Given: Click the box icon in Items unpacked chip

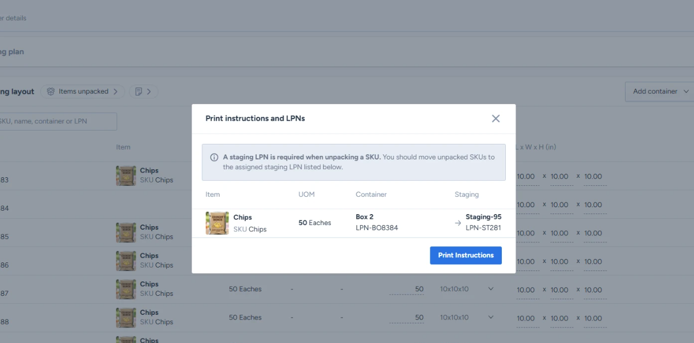Looking at the screenshot, I should 51,92.
